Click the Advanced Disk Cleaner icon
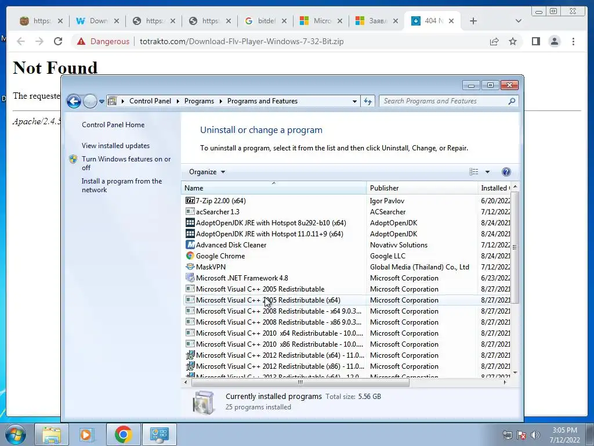Screen dimensions: 594x446 tap(190, 244)
